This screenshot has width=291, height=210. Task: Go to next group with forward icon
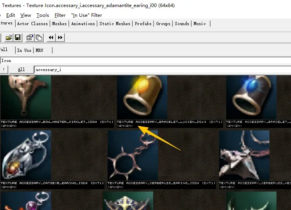coord(60,38)
